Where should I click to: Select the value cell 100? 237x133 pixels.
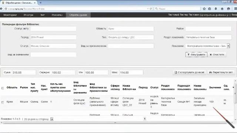211,102
